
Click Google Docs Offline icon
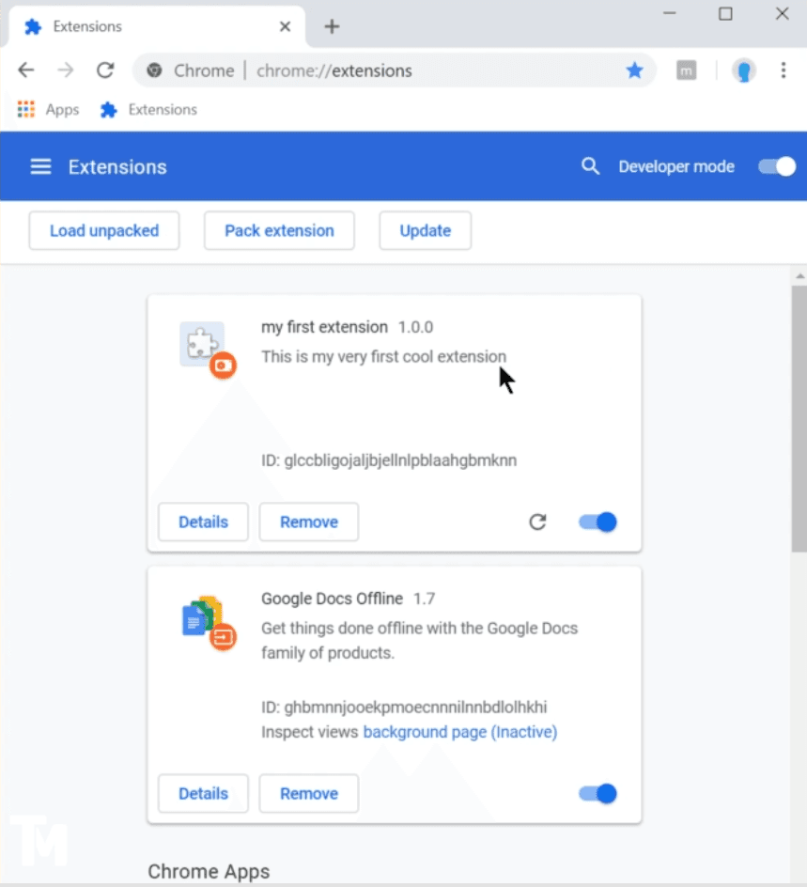point(202,616)
